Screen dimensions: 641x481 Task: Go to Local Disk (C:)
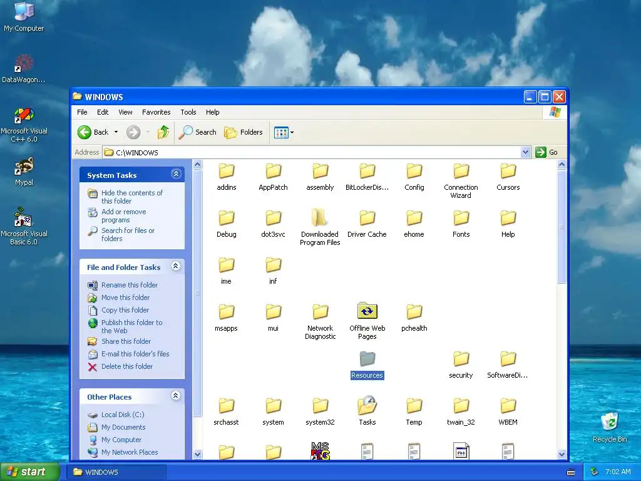tap(123, 415)
